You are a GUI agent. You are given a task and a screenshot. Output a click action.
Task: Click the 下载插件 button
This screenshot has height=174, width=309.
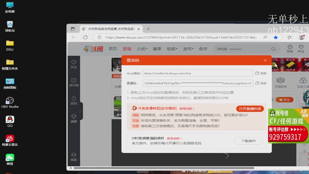coord(248,141)
